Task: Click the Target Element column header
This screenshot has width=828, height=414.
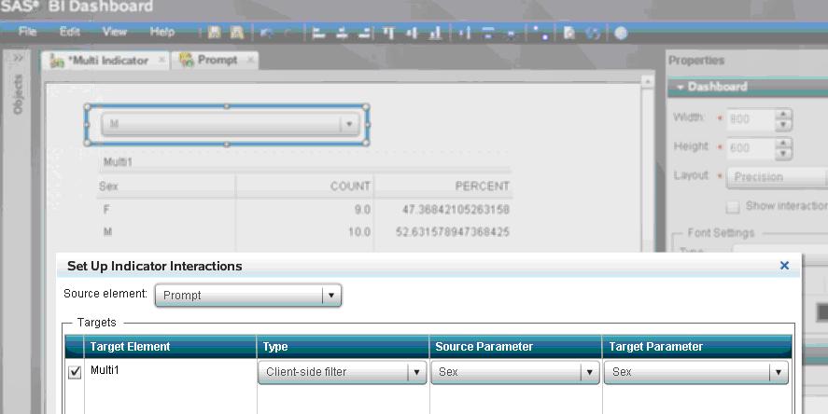Action: click(170, 347)
